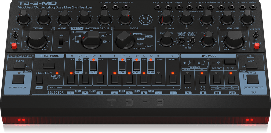Tap the SLIDE pattern section B key
Screen dimensions: 271x133
coord(231,79)
